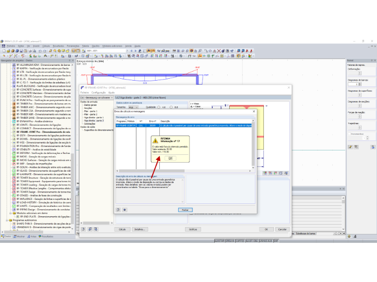This screenshot has width=377, height=282.
Task: Select Viga direita - parte 1 tree item
Action: click(x=94, y=118)
